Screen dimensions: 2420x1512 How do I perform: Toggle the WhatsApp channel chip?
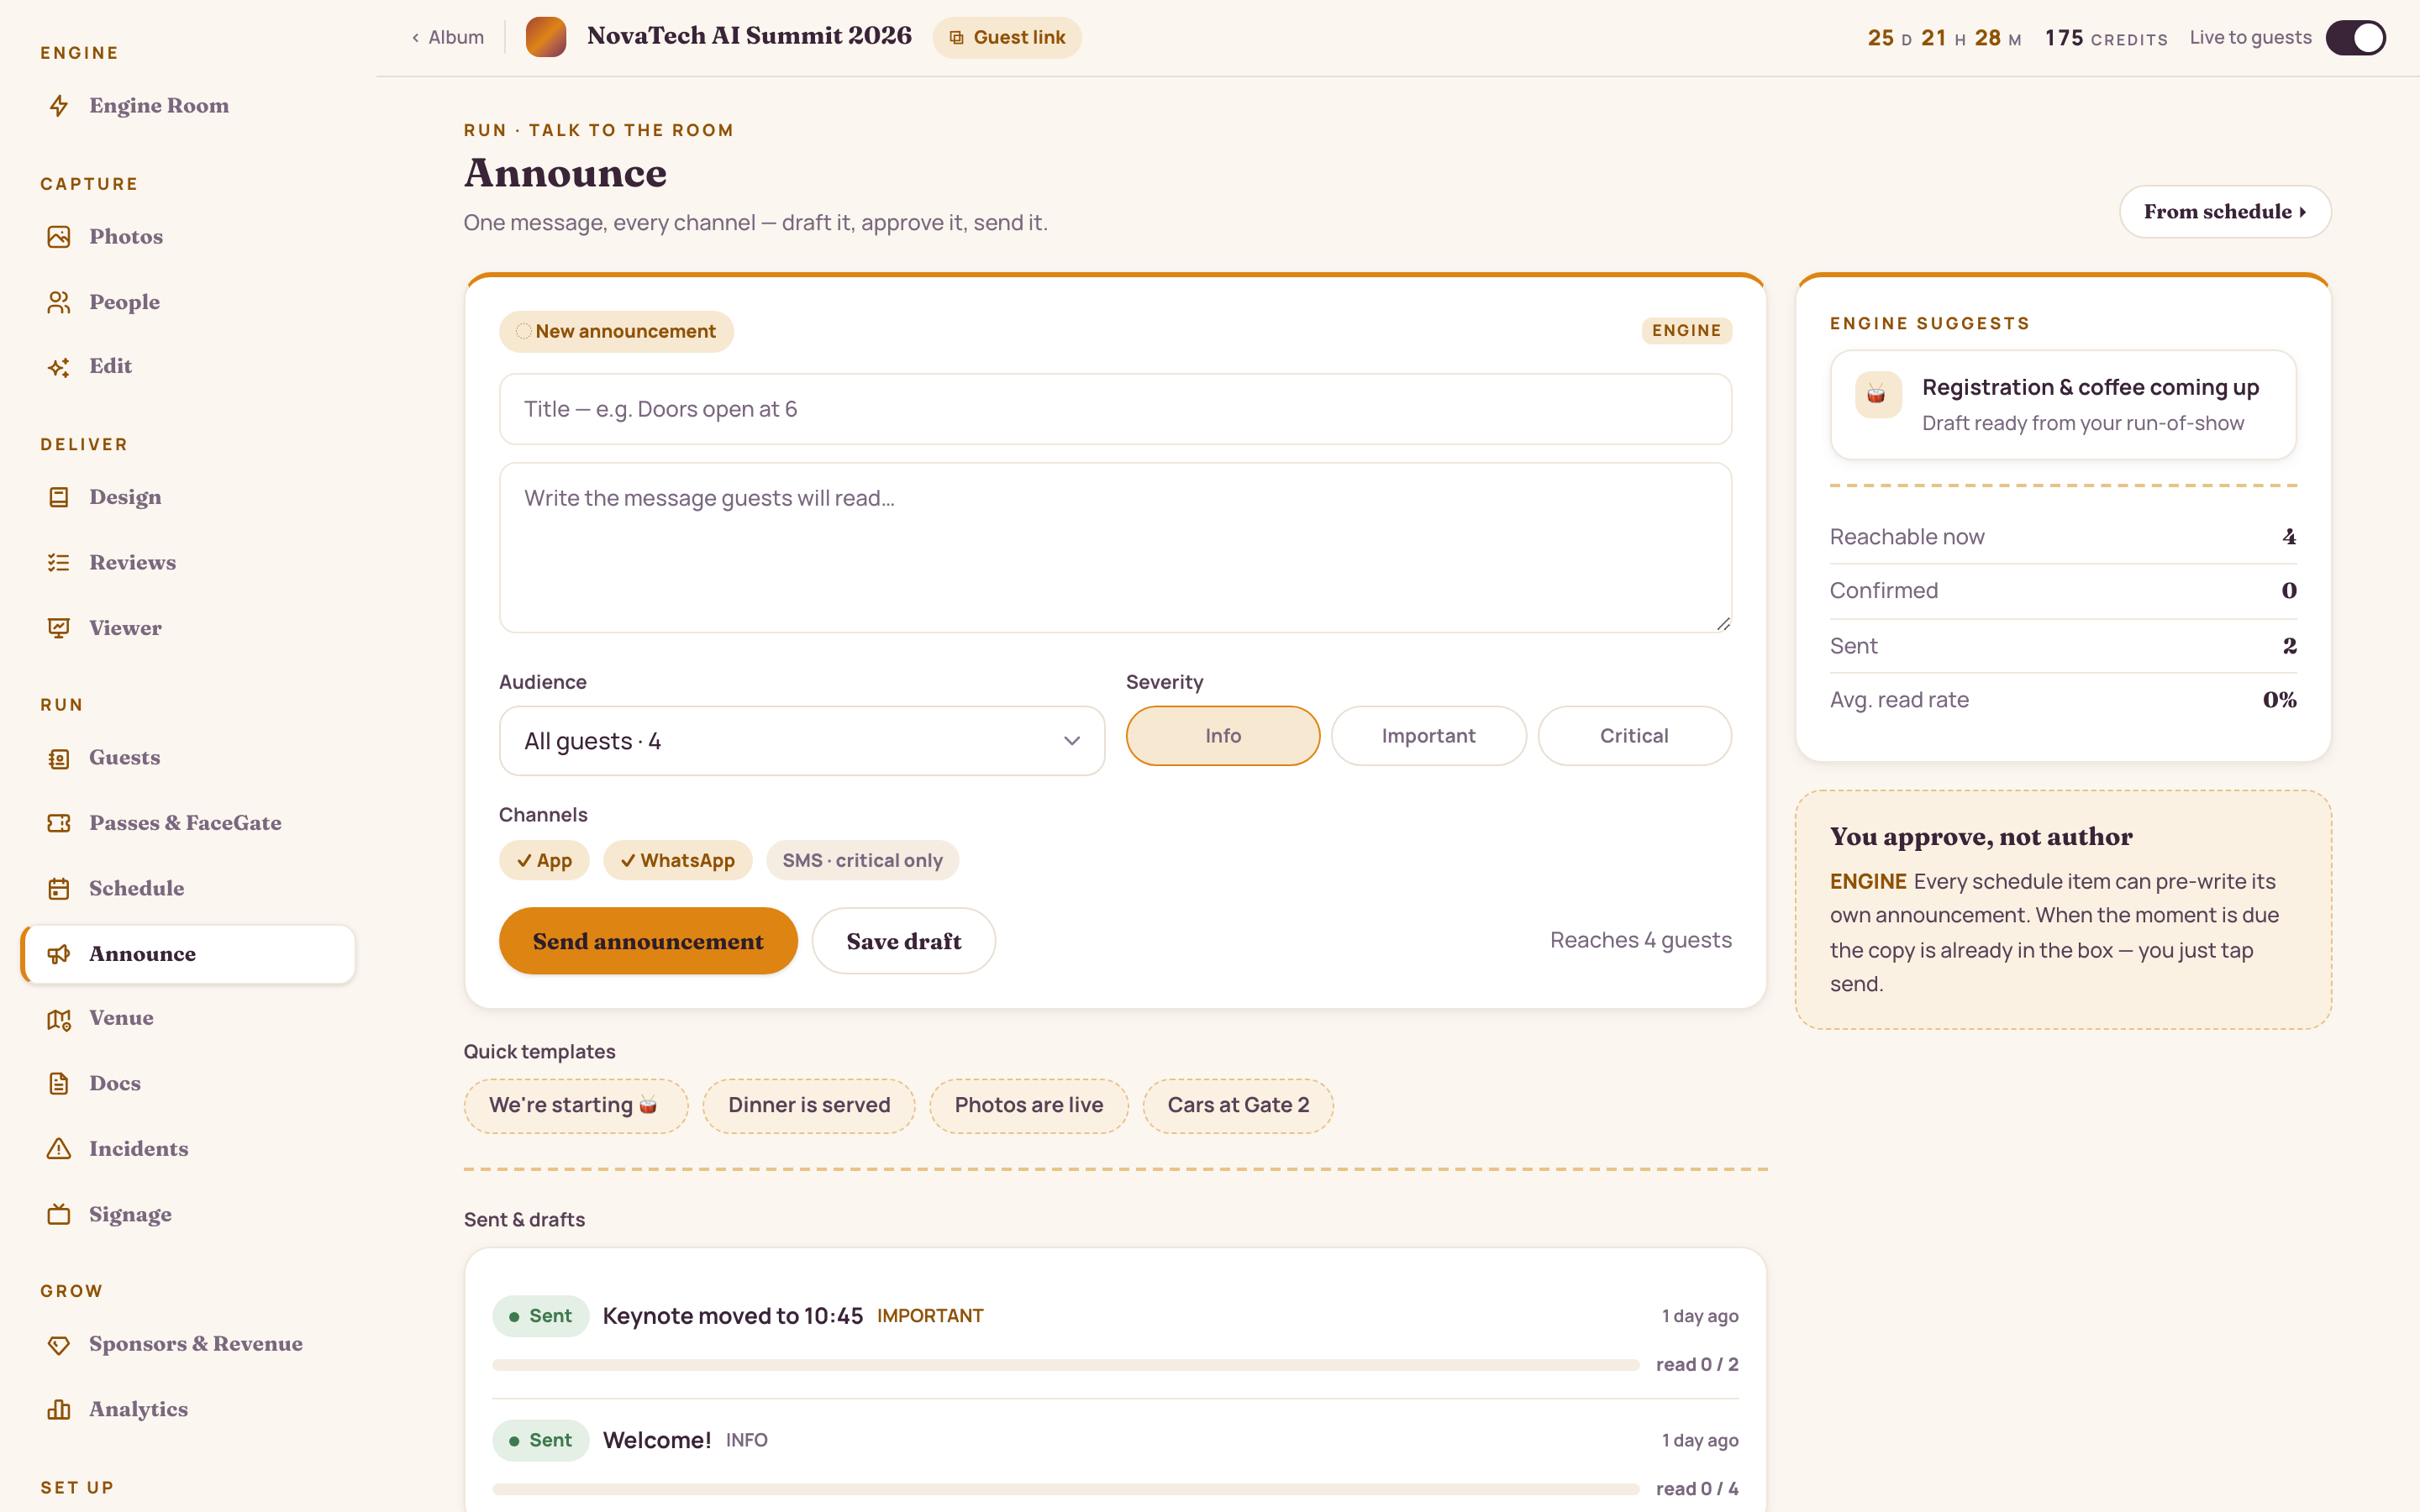pyautogui.click(x=677, y=860)
